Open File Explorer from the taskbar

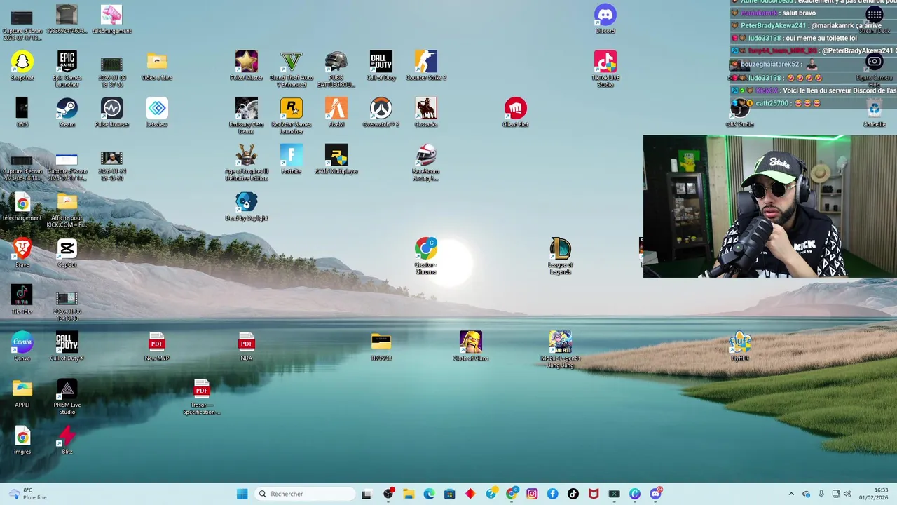click(x=409, y=494)
